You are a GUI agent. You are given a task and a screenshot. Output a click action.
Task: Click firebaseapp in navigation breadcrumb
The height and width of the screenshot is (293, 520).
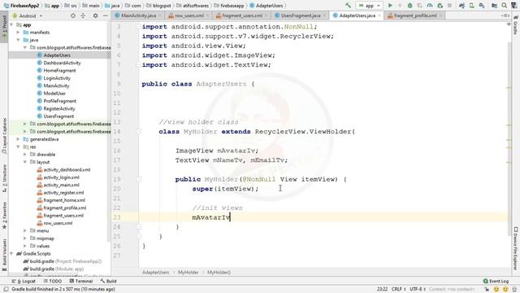tap(232, 6)
